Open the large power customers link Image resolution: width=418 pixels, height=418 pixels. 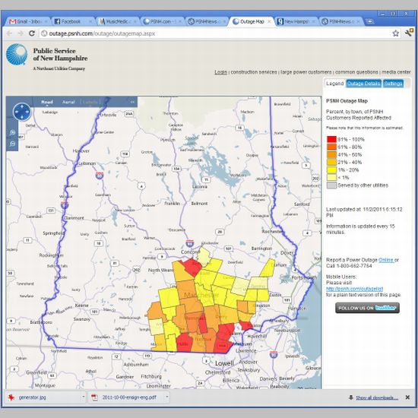[306, 72]
